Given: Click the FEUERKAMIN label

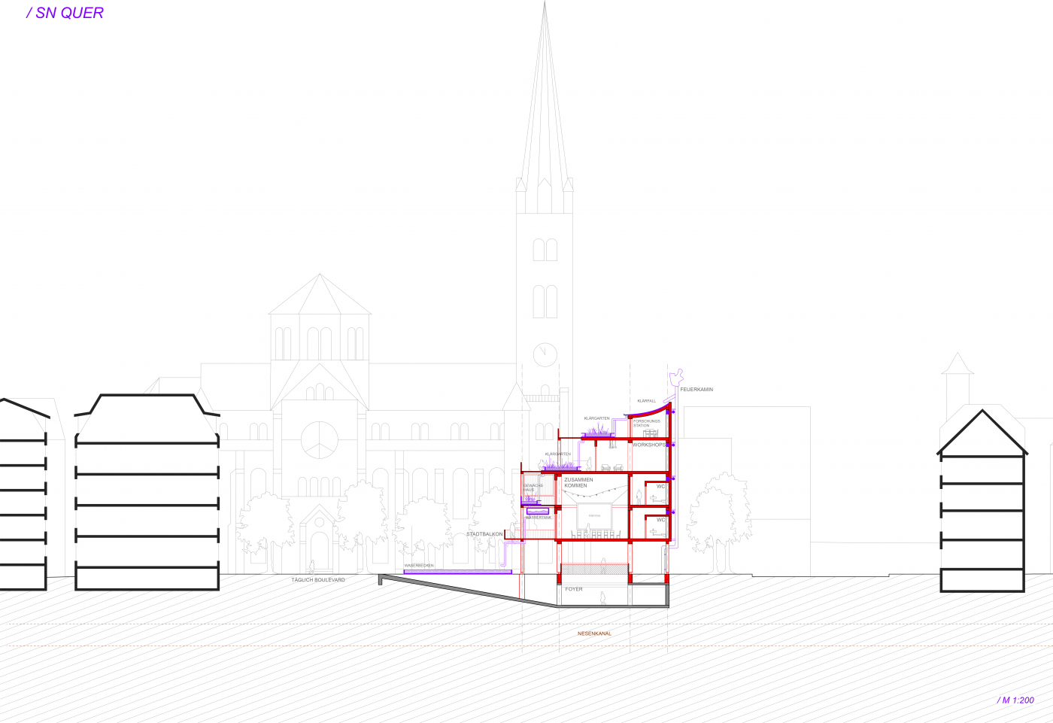Looking at the screenshot, I should (x=696, y=390).
